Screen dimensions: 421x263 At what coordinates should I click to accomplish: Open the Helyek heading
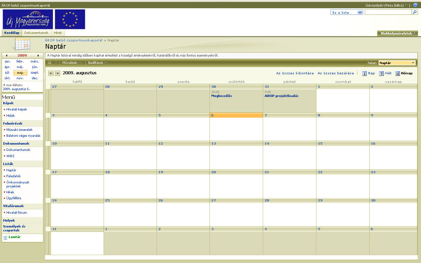[x=9, y=221]
